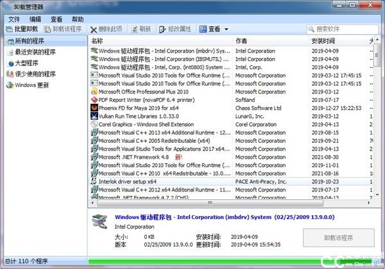This screenshot has height=269, width=385.
Task: Select Phoenix FD for Maya 2019 row
Action: [x=231, y=108]
